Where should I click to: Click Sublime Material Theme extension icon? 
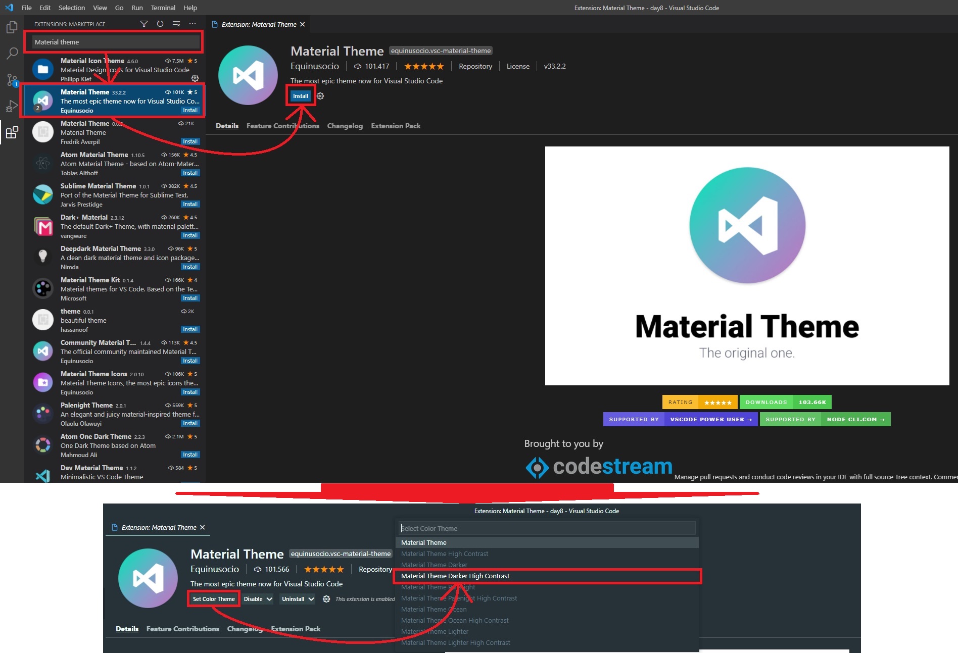(43, 194)
